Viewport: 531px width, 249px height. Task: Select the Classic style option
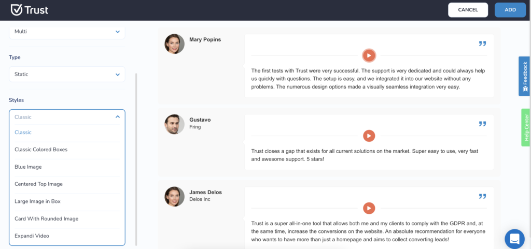(x=67, y=133)
